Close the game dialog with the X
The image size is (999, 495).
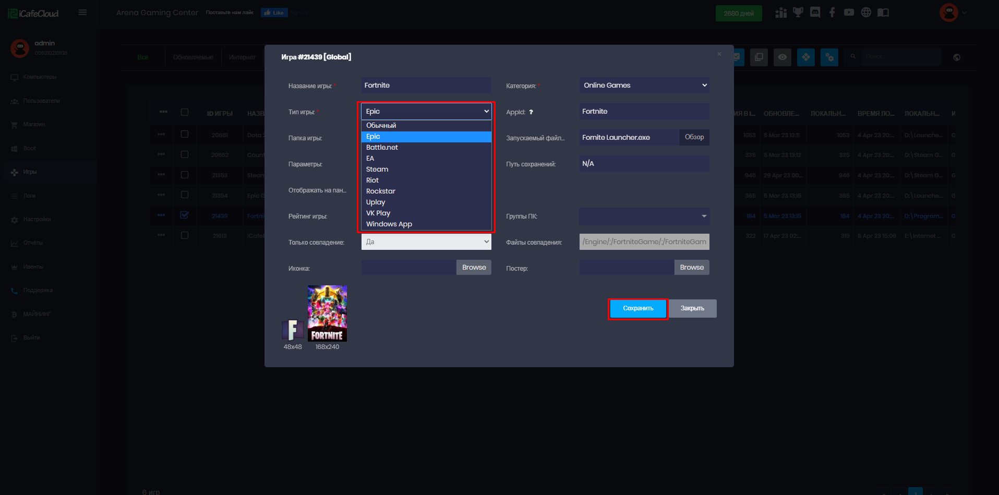(719, 54)
